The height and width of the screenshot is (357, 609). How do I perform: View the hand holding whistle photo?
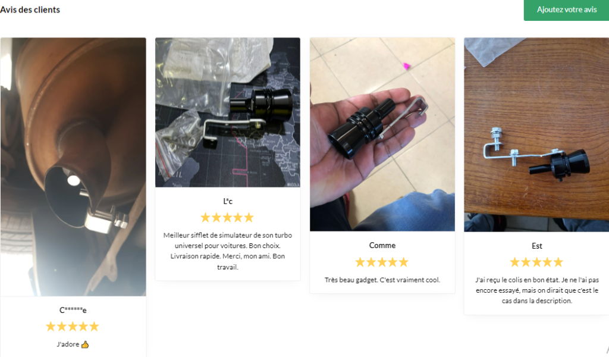382,134
